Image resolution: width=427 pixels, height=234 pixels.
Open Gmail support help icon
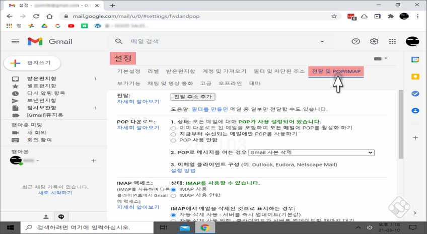(x=355, y=41)
